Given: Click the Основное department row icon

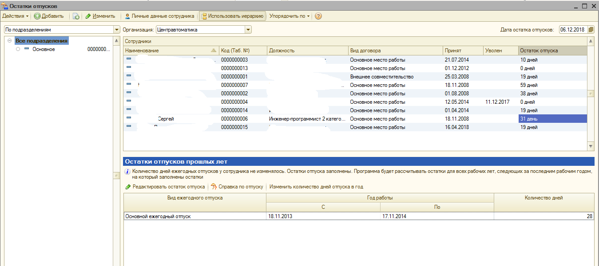Looking at the screenshot, I should pyautogui.click(x=26, y=49).
